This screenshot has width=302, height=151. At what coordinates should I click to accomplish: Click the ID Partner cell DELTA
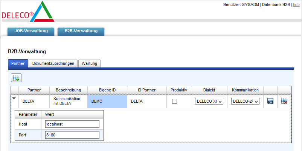(x=147, y=101)
